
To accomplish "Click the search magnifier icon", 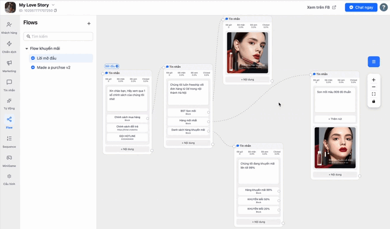I will 28,36.
